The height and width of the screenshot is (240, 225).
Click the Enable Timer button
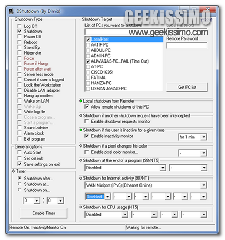click(x=44, y=213)
